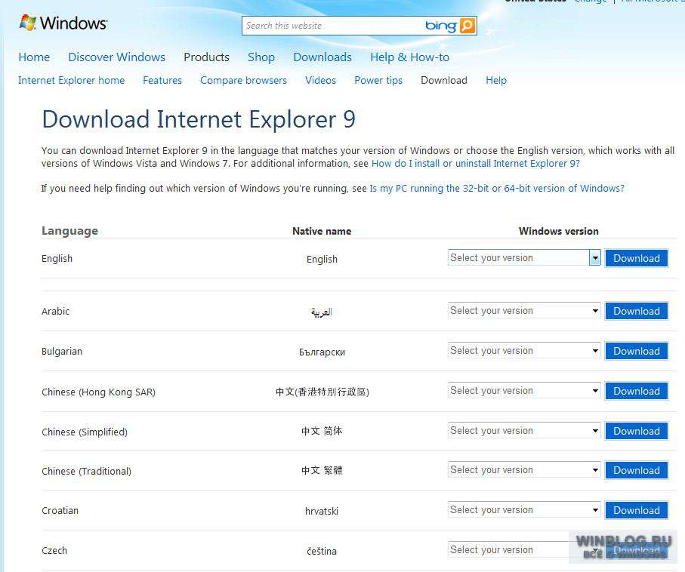Click the Language column header
The width and height of the screenshot is (685, 572).
70,231
